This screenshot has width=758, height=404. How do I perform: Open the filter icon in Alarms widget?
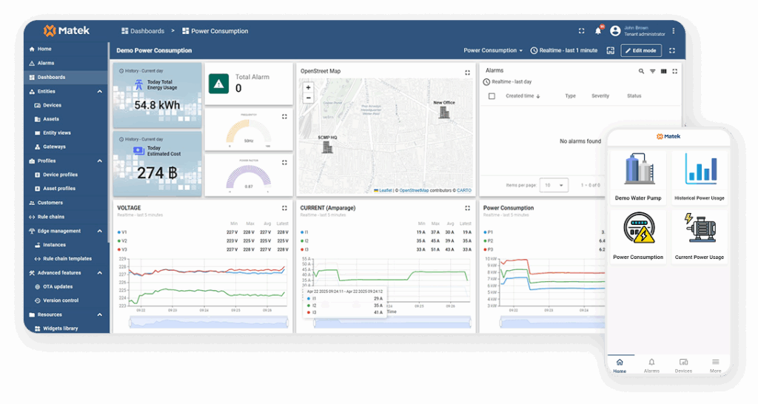(652, 71)
